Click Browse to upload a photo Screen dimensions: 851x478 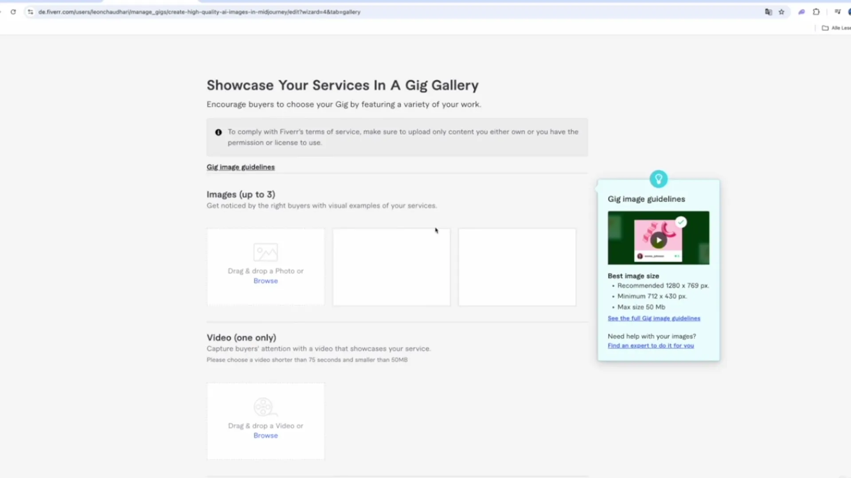click(265, 281)
